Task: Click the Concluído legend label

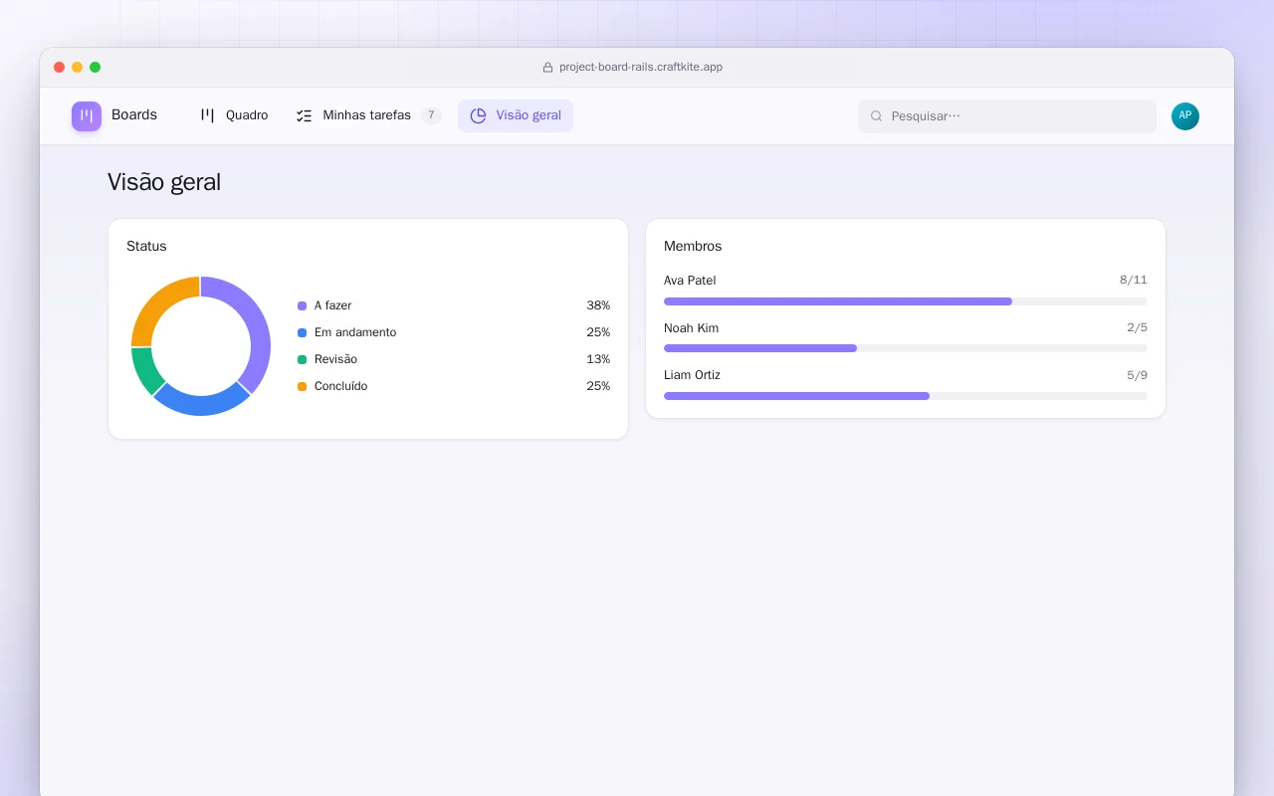Action: [x=341, y=386]
